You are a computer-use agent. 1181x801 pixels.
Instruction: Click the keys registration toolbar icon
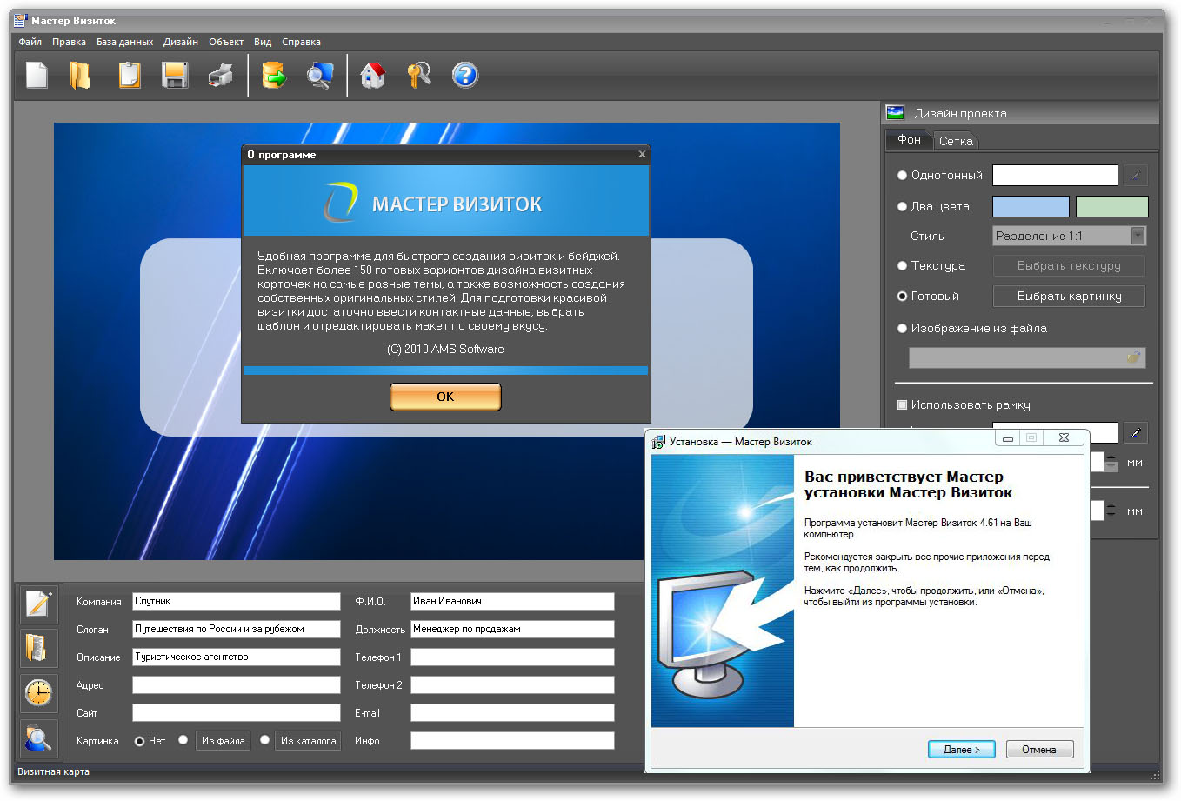tap(419, 76)
